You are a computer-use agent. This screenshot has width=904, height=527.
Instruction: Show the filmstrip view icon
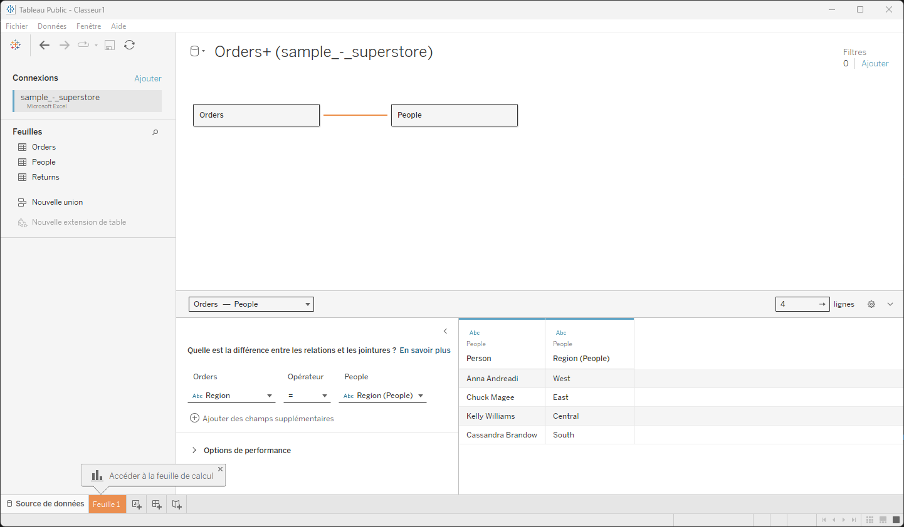point(883,520)
